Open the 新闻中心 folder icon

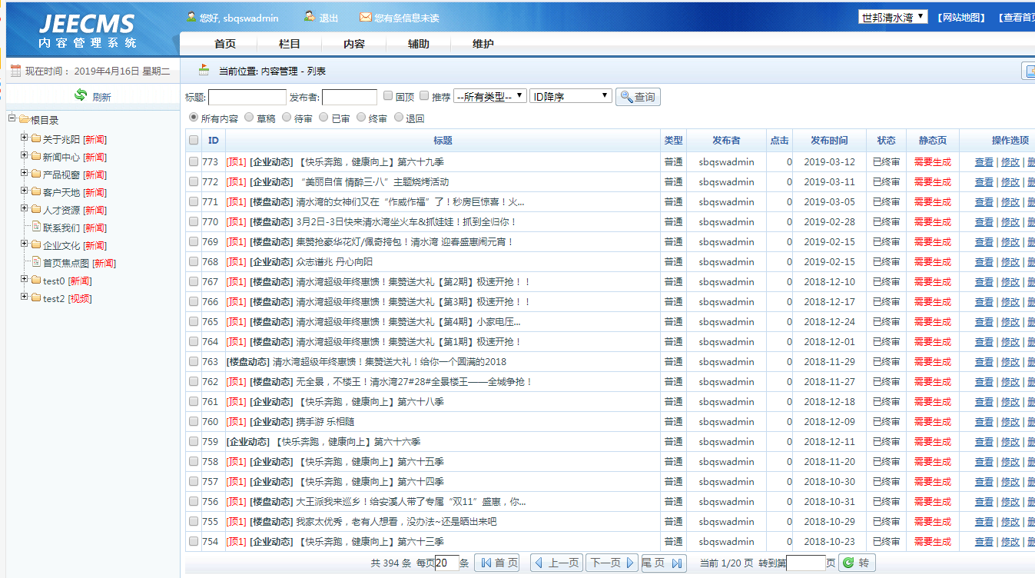point(35,156)
